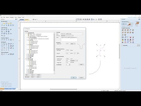The width and height of the screenshot is (141, 106).
Task: Open the Edit menu
Action: (x=4, y=17)
